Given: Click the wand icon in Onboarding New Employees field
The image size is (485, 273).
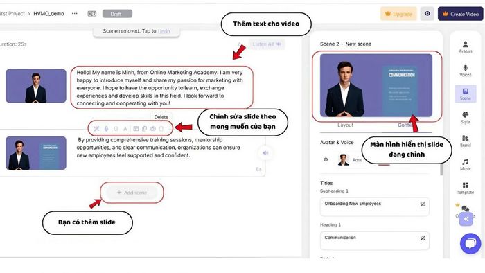Looking at the screenshot, I should [423, 204].
